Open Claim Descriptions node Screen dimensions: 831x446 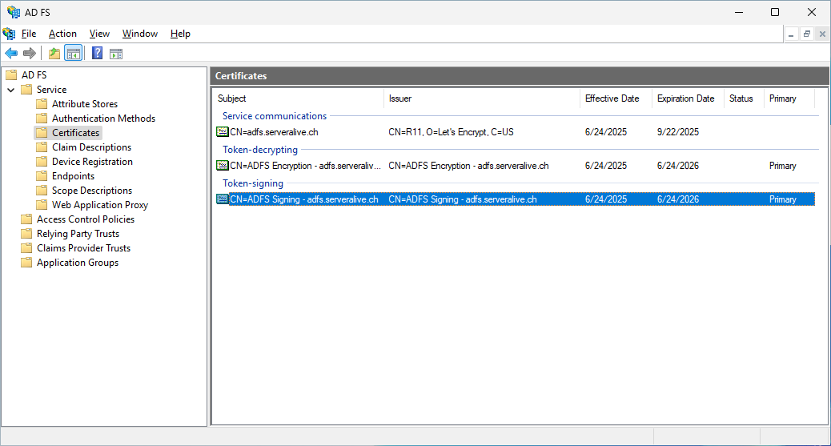pyautogui.click(x=92, y=147)
